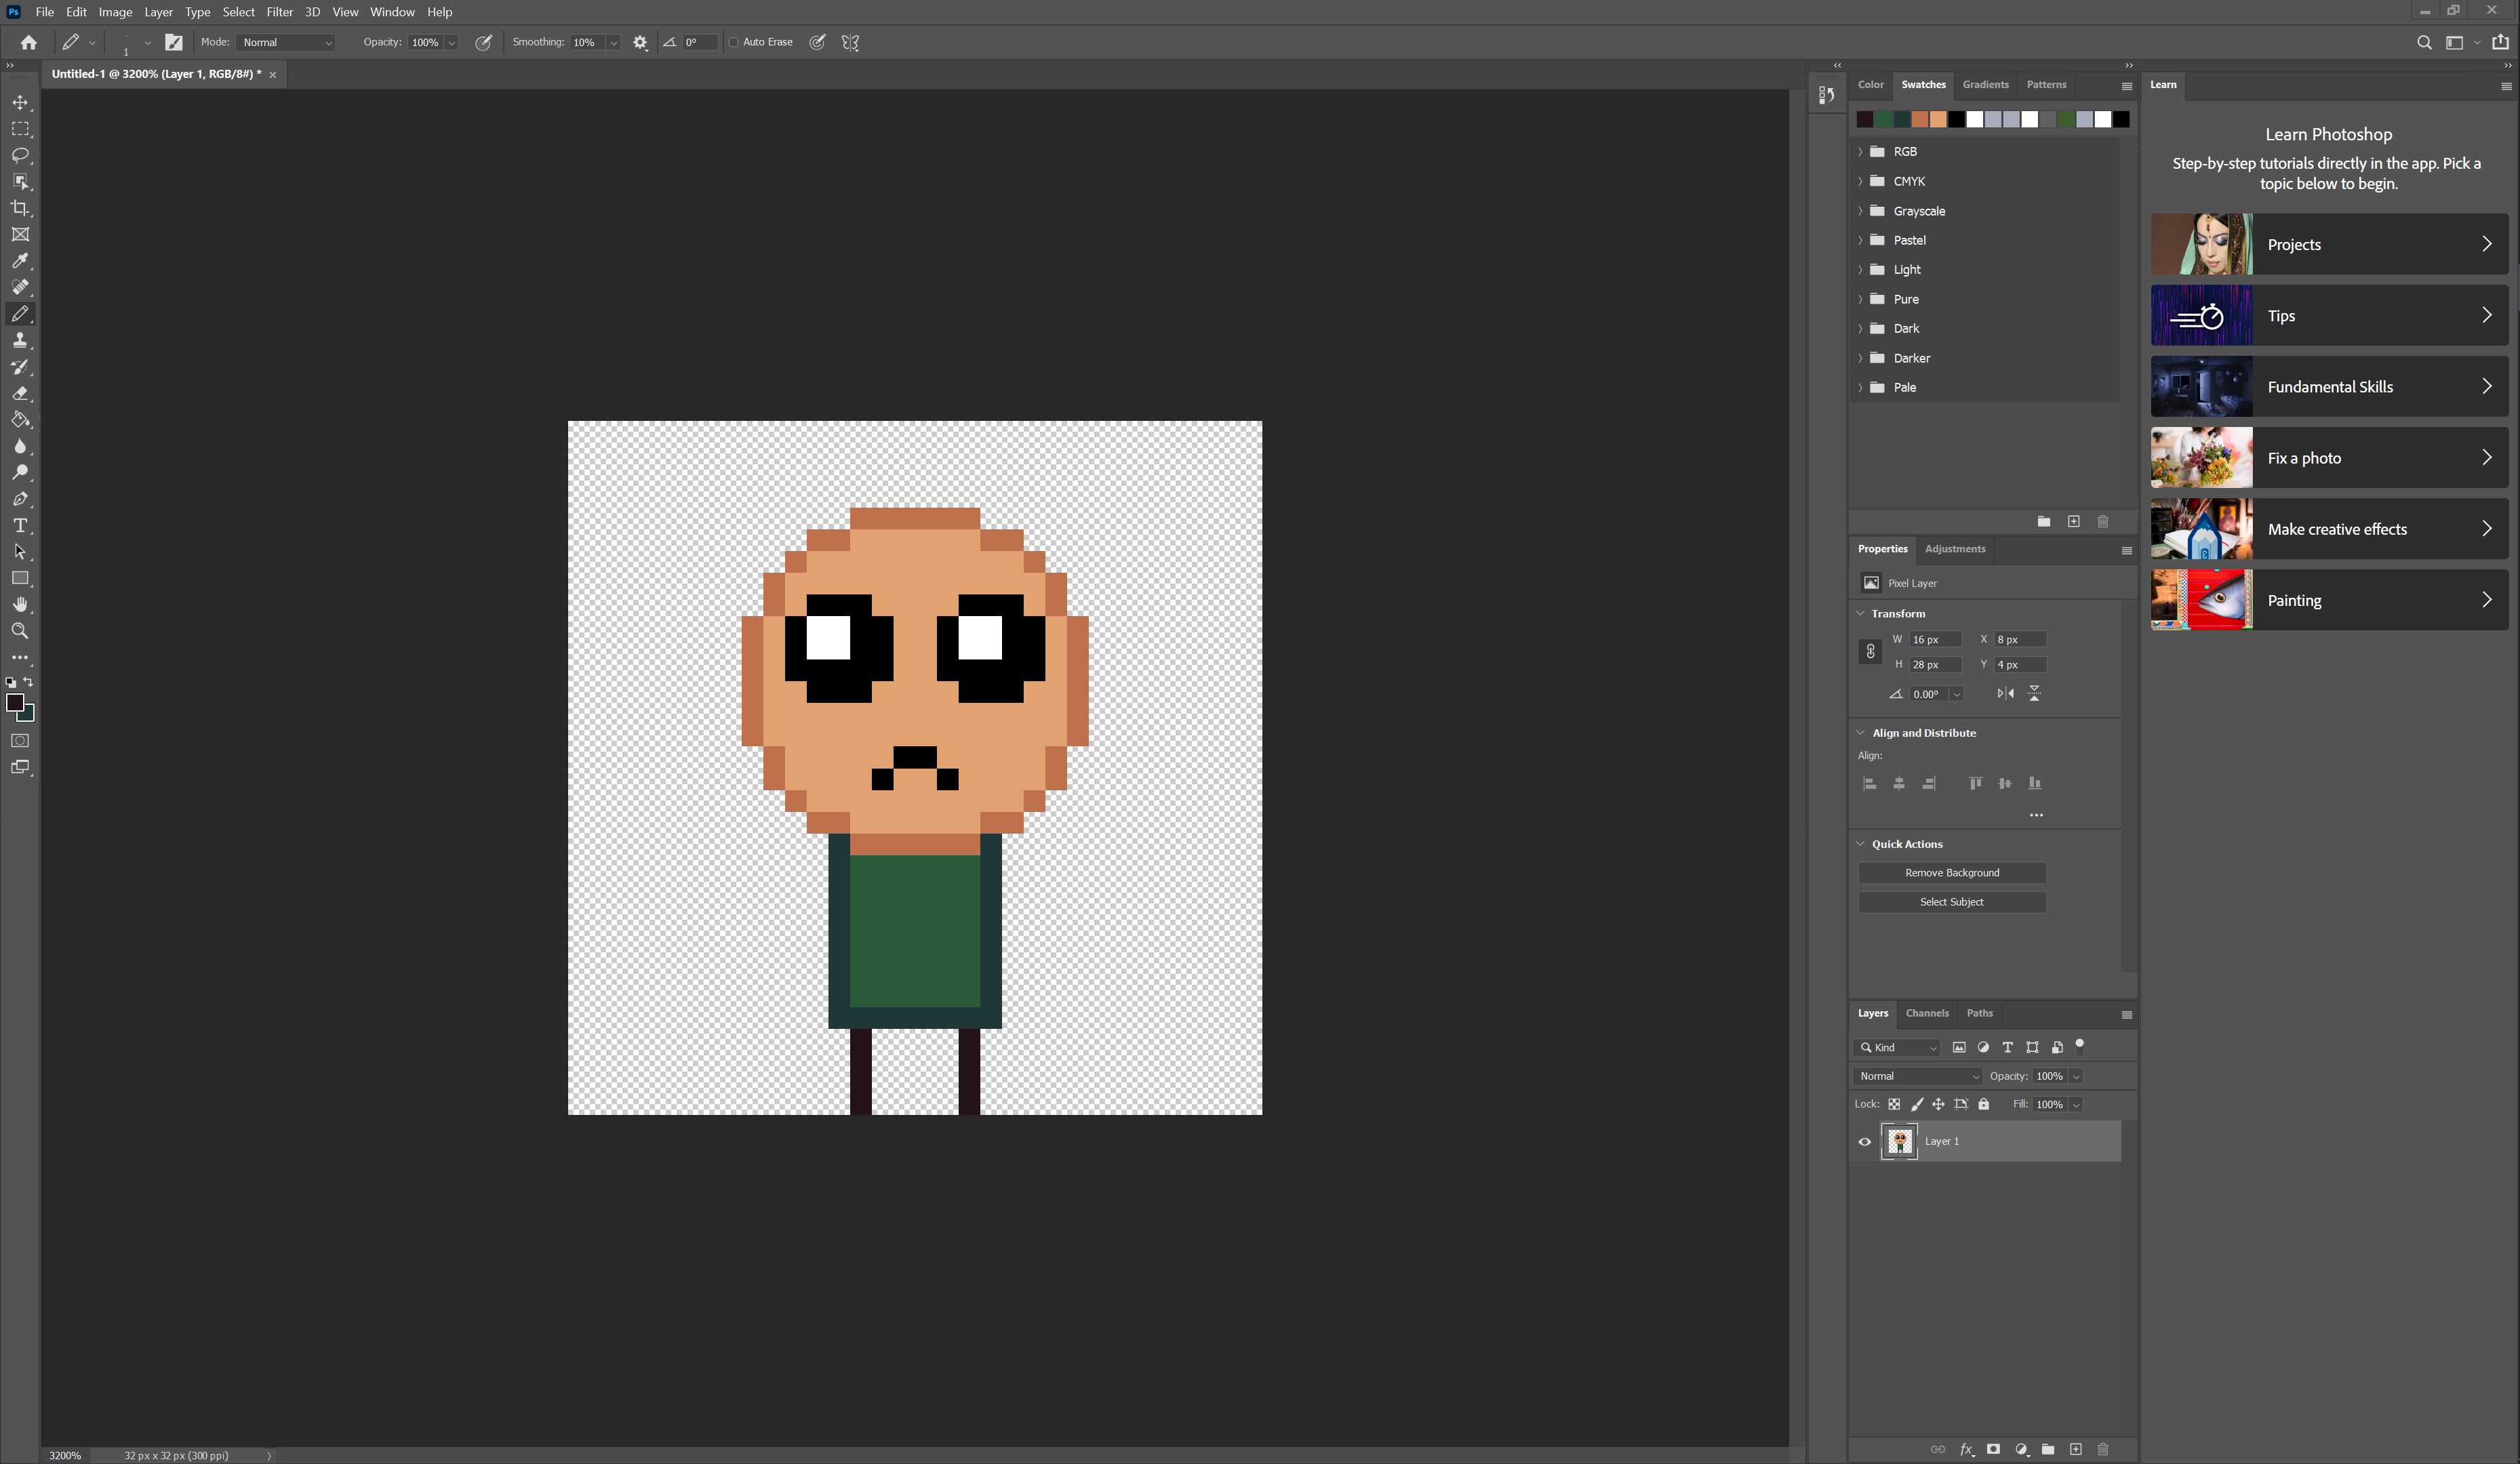The height and width of the screenshot is (1464, 2520).
Task: Select the Rectangle shape tool
Action: pos(20,578)
